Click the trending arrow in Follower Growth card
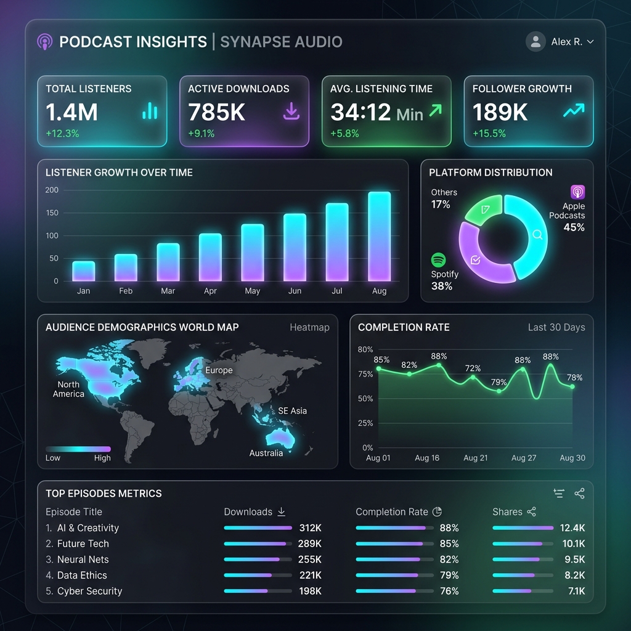Viewport: 631px width, 631px height. click(574, 110)
